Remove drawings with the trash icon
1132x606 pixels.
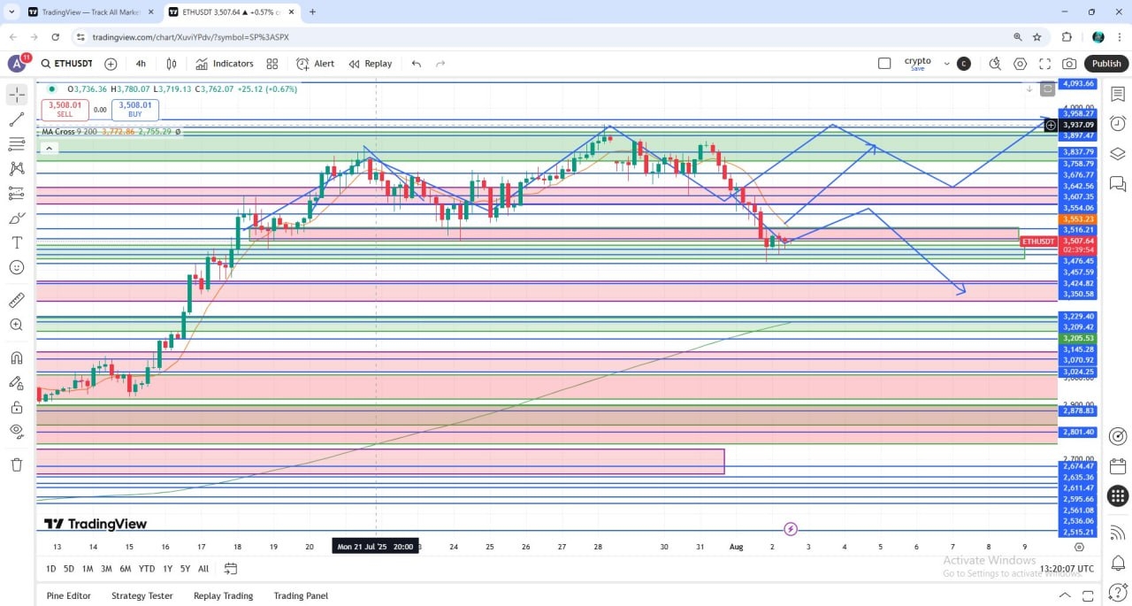pos(17,464)
